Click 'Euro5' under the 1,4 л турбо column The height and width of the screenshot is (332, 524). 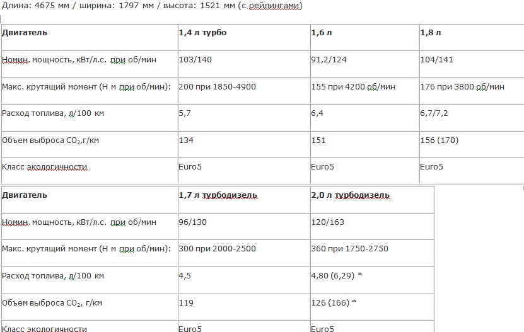[x=190, y=167]
